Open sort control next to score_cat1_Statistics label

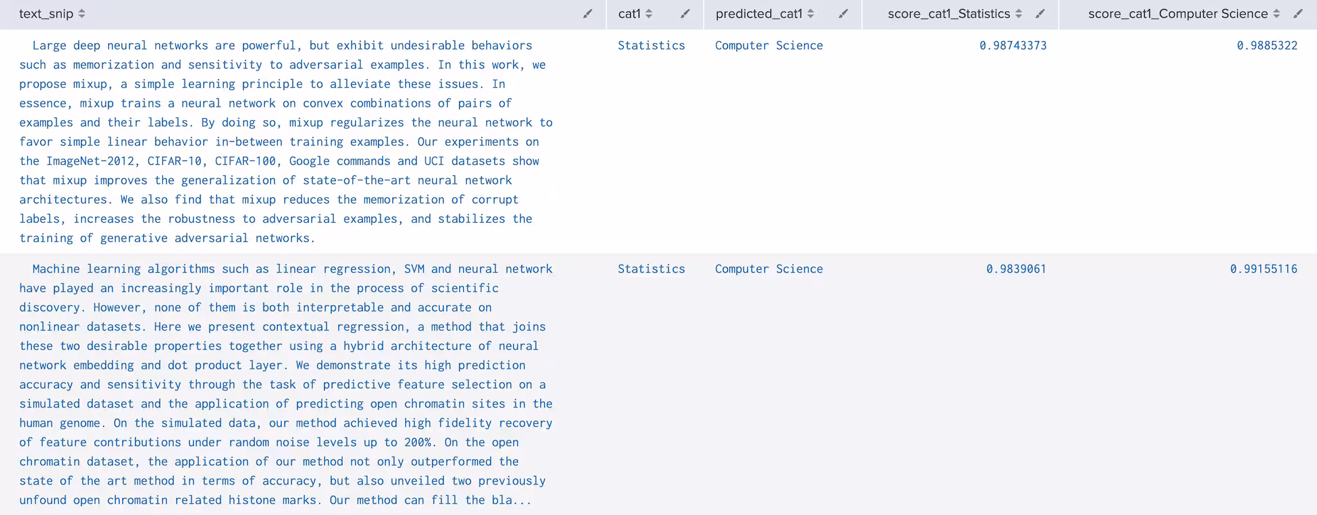[1018, 13]
